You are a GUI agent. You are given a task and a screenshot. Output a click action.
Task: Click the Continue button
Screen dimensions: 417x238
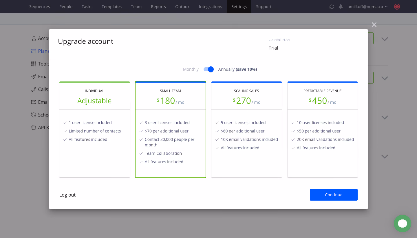pyautogui.click(x=334, y=195)
